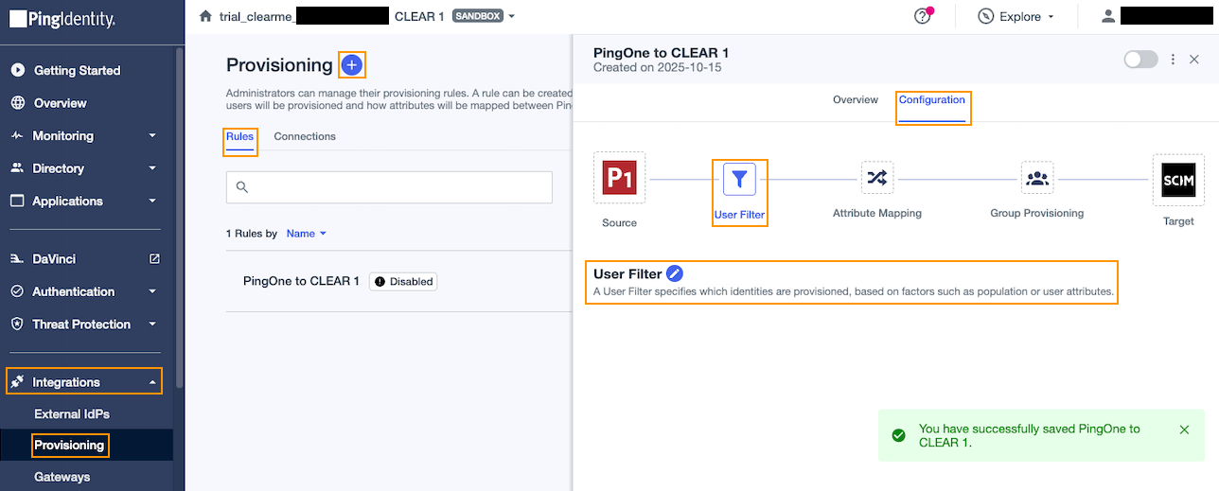Click the SCIM Target icon
Screen dimensions: 1219x491
(1178, 180)
